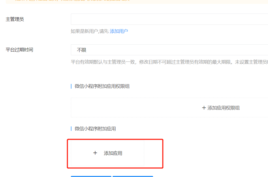Open the 添加用户 link
Screen dimensions: 268x177
click(119, 31)
